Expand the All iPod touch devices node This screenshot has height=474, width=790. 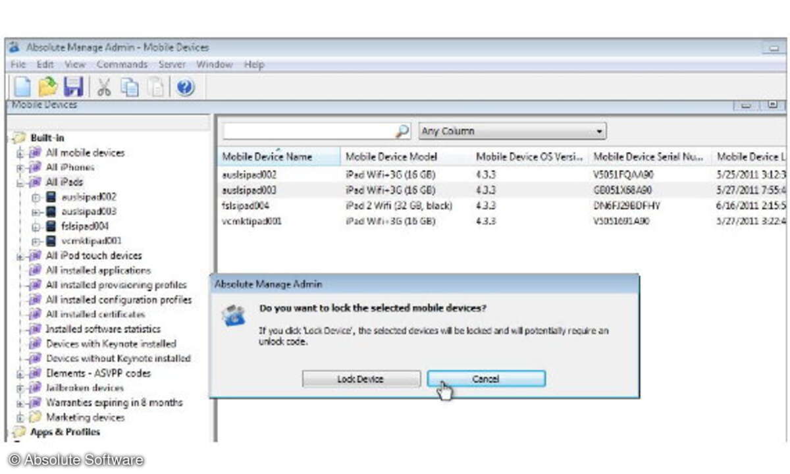[x=20, y=255]
